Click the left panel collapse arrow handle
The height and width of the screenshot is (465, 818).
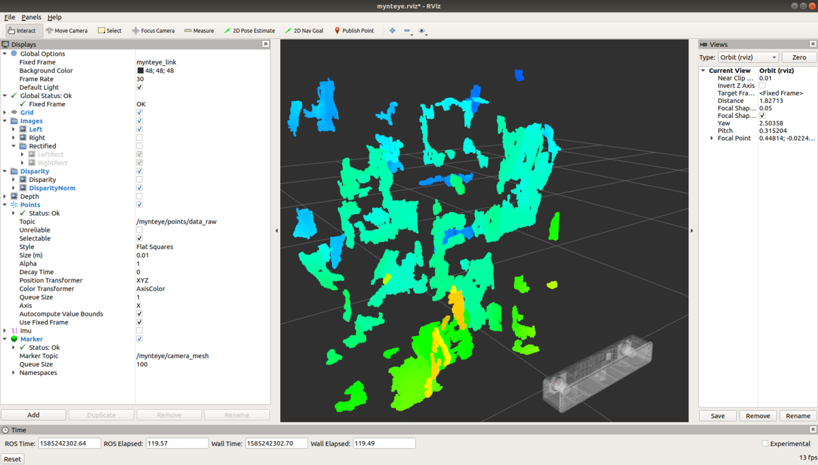pyautogui.click(x=276, y=230)
